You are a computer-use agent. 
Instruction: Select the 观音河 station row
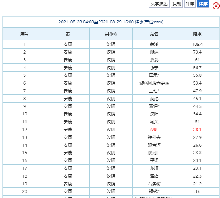pyautogui.click(x=111, y=145)
